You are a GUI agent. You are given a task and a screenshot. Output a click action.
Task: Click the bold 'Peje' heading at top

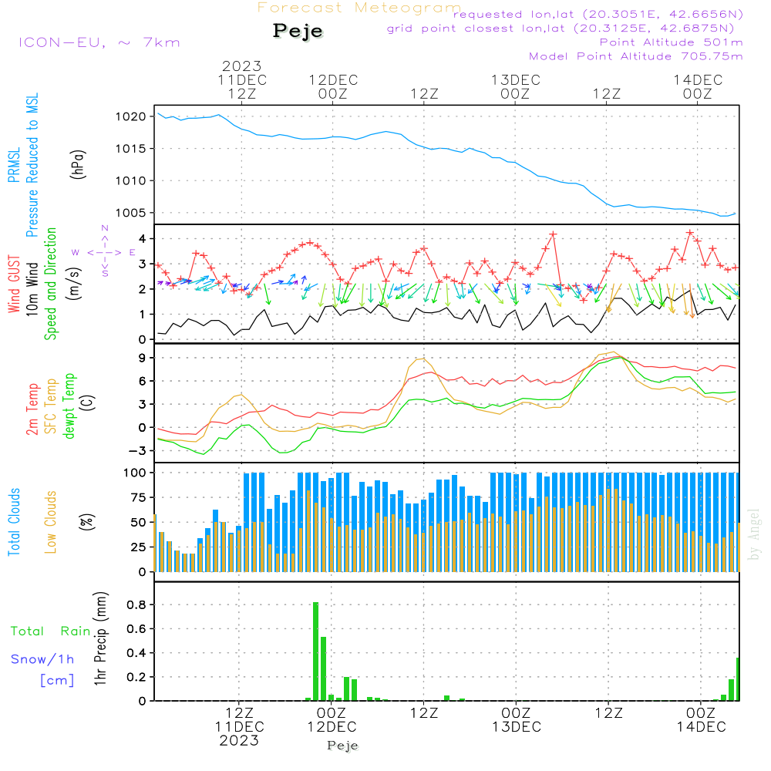click(x=298, y=31)
